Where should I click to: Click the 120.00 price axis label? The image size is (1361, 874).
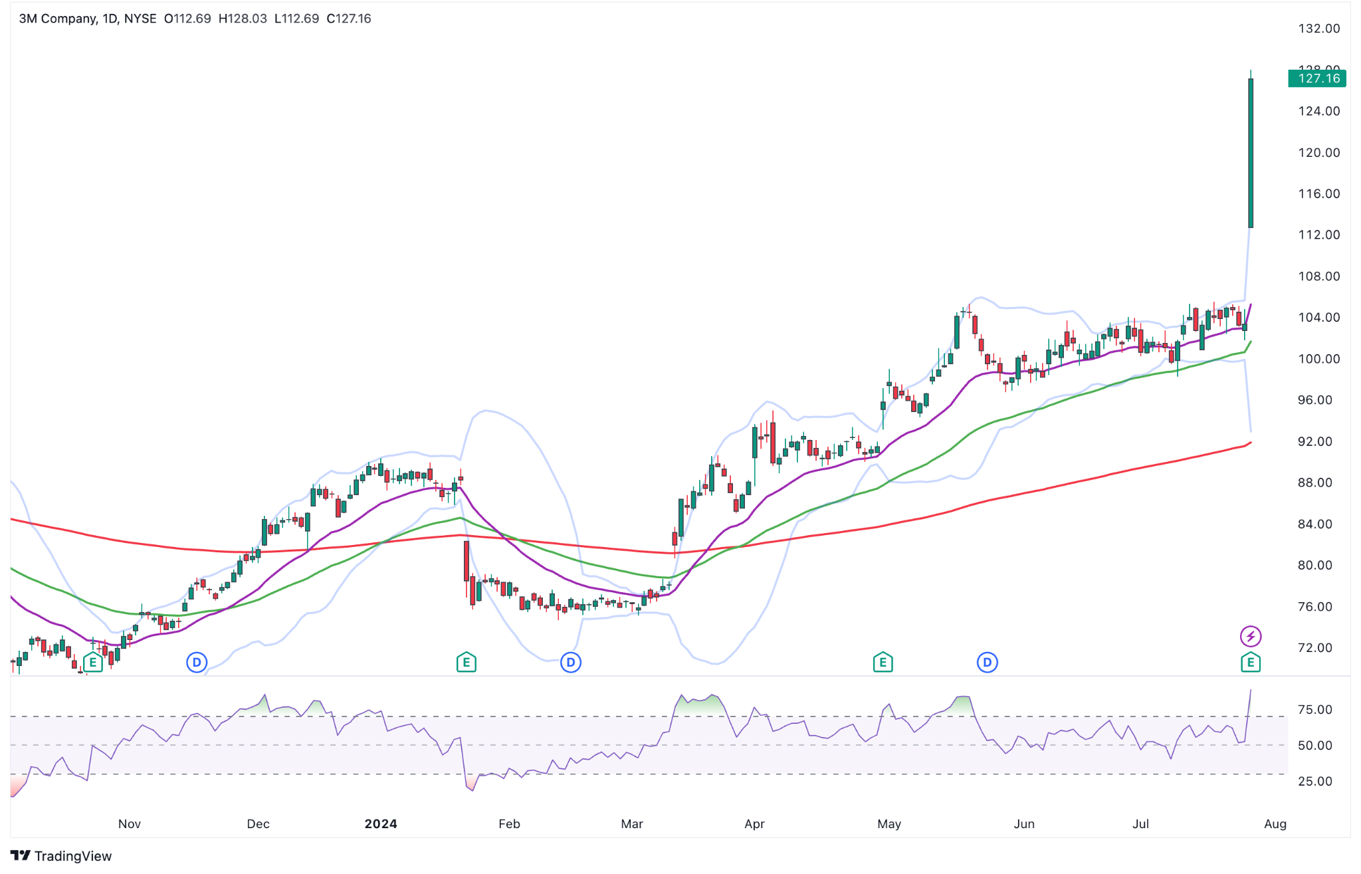[x=1319, y=152]
